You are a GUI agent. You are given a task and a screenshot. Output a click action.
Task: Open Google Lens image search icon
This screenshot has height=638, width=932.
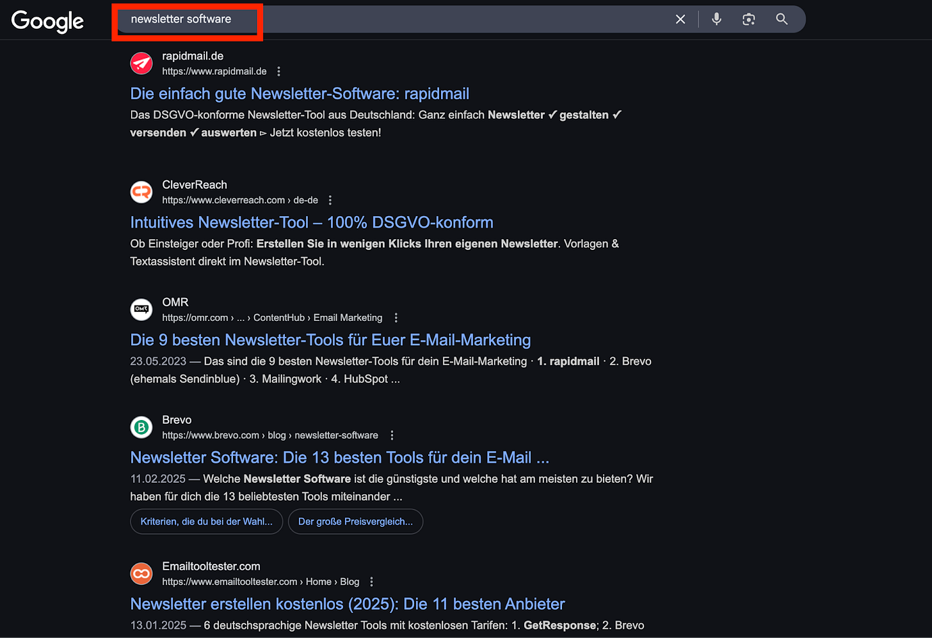(749, 19)
